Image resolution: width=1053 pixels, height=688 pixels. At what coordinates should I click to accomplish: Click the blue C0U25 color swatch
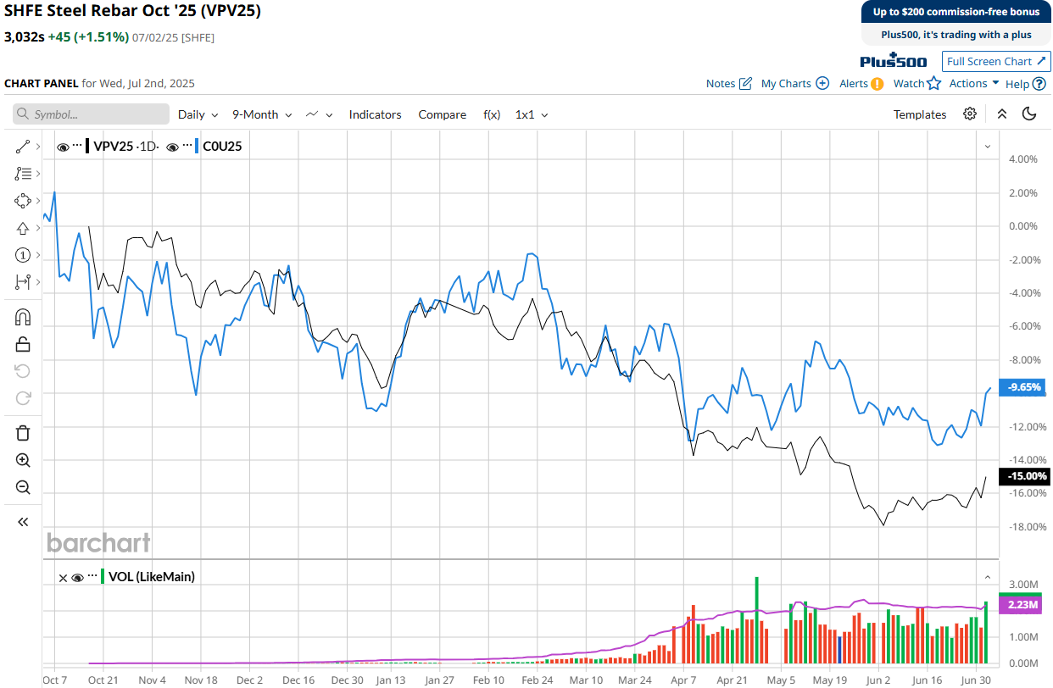[197, 146]
